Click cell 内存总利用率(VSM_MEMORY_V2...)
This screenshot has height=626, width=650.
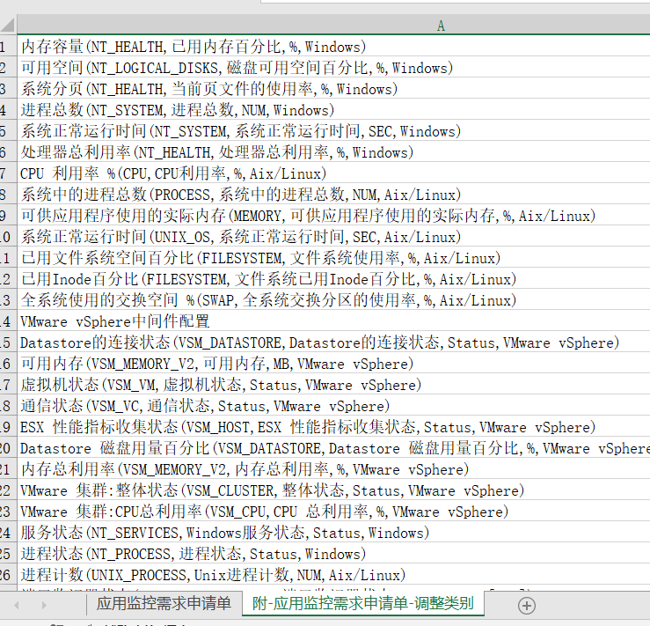click(333, 469)
